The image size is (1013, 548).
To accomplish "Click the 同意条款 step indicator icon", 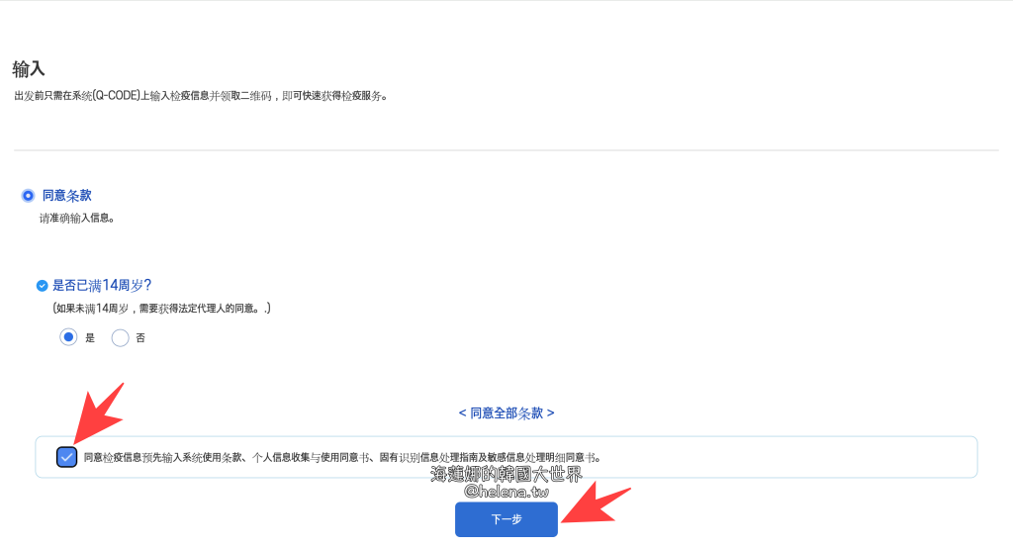I will pyautogui.click(x=28, y=196).
